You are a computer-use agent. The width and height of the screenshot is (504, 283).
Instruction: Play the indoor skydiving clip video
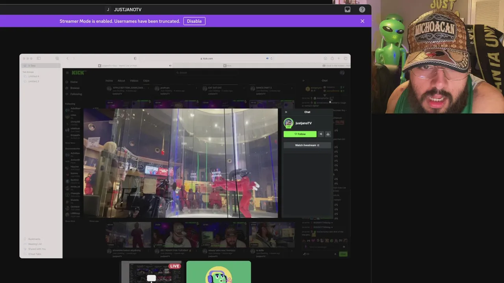pos(180,163)
